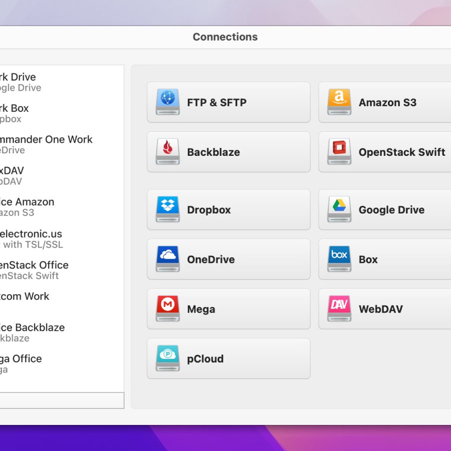Select the Amazon S3 drive icon
Viewport: 451px width, 451px height.
tap(339, 102)
